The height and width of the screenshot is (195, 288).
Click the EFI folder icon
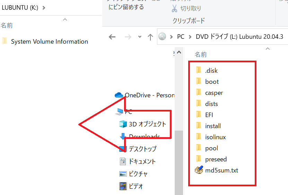pos(199,114)
